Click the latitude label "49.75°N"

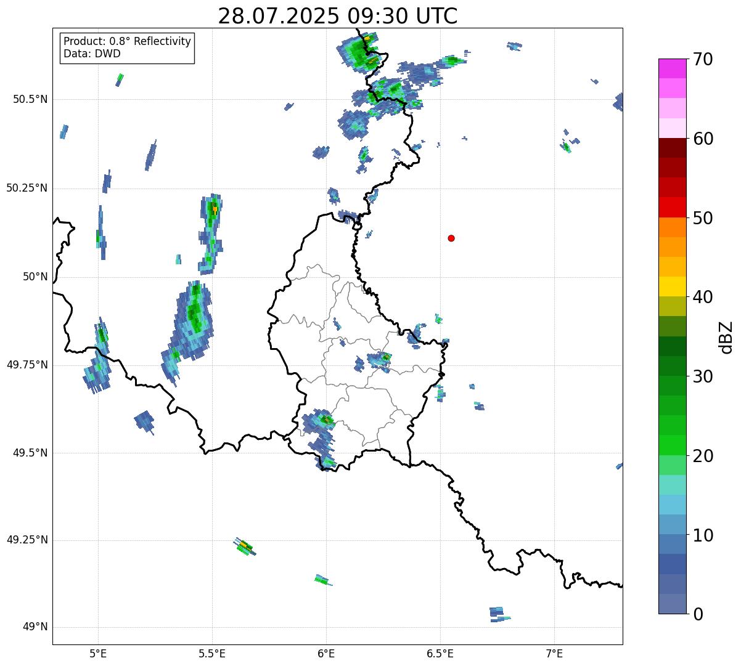(x=27, y=365)
